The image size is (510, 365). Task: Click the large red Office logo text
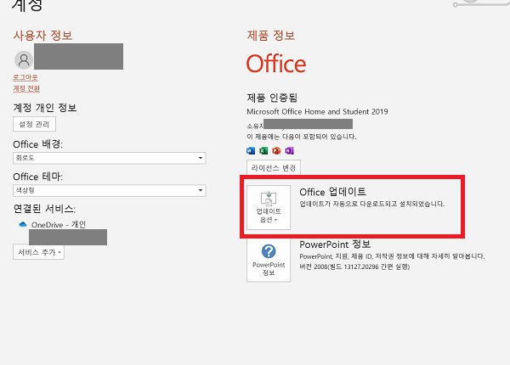(x=276, y=64)
